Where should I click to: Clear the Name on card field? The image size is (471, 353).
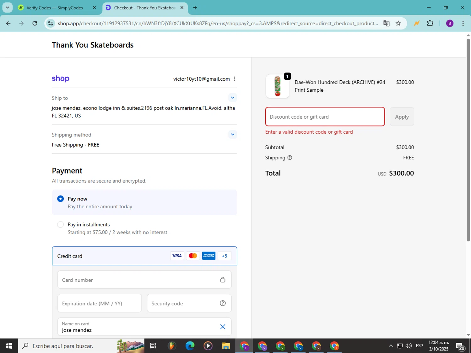pos(223,327)
